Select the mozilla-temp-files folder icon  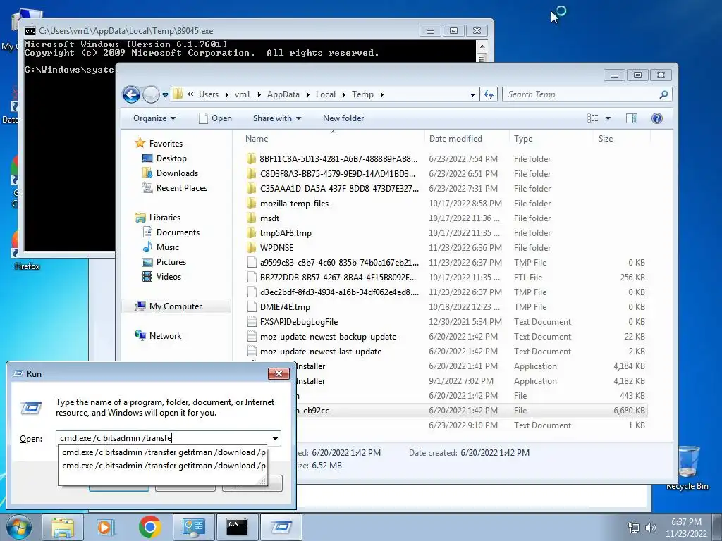(x=252, y=204)
